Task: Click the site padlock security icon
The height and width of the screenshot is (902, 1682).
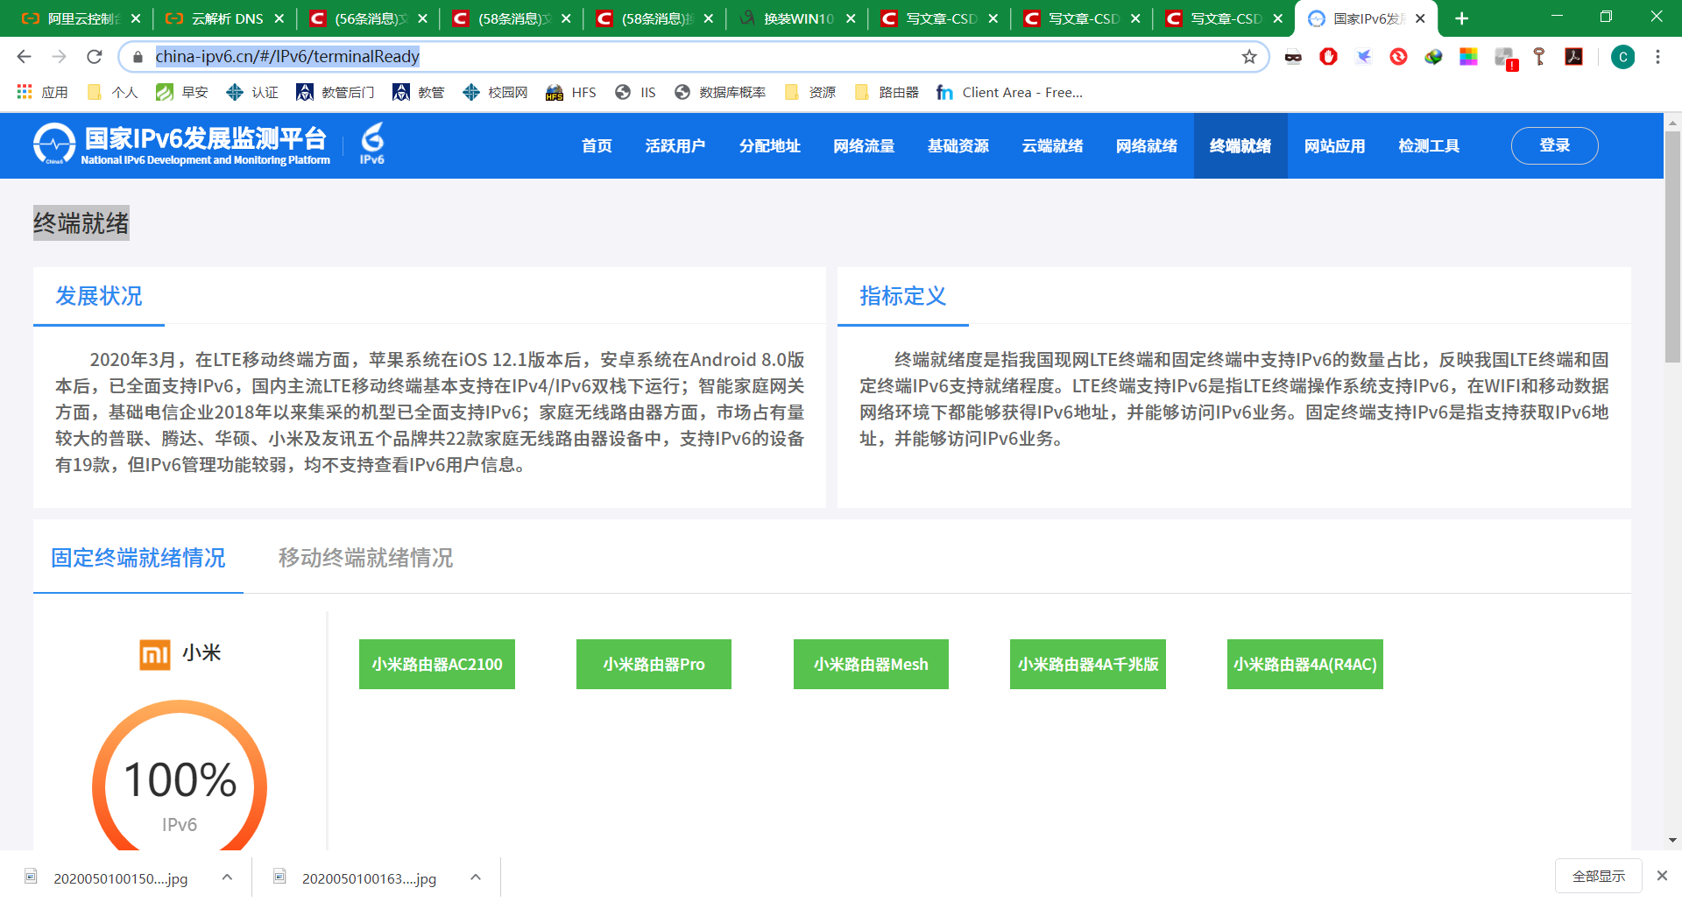Action: (x=138, y=57)
